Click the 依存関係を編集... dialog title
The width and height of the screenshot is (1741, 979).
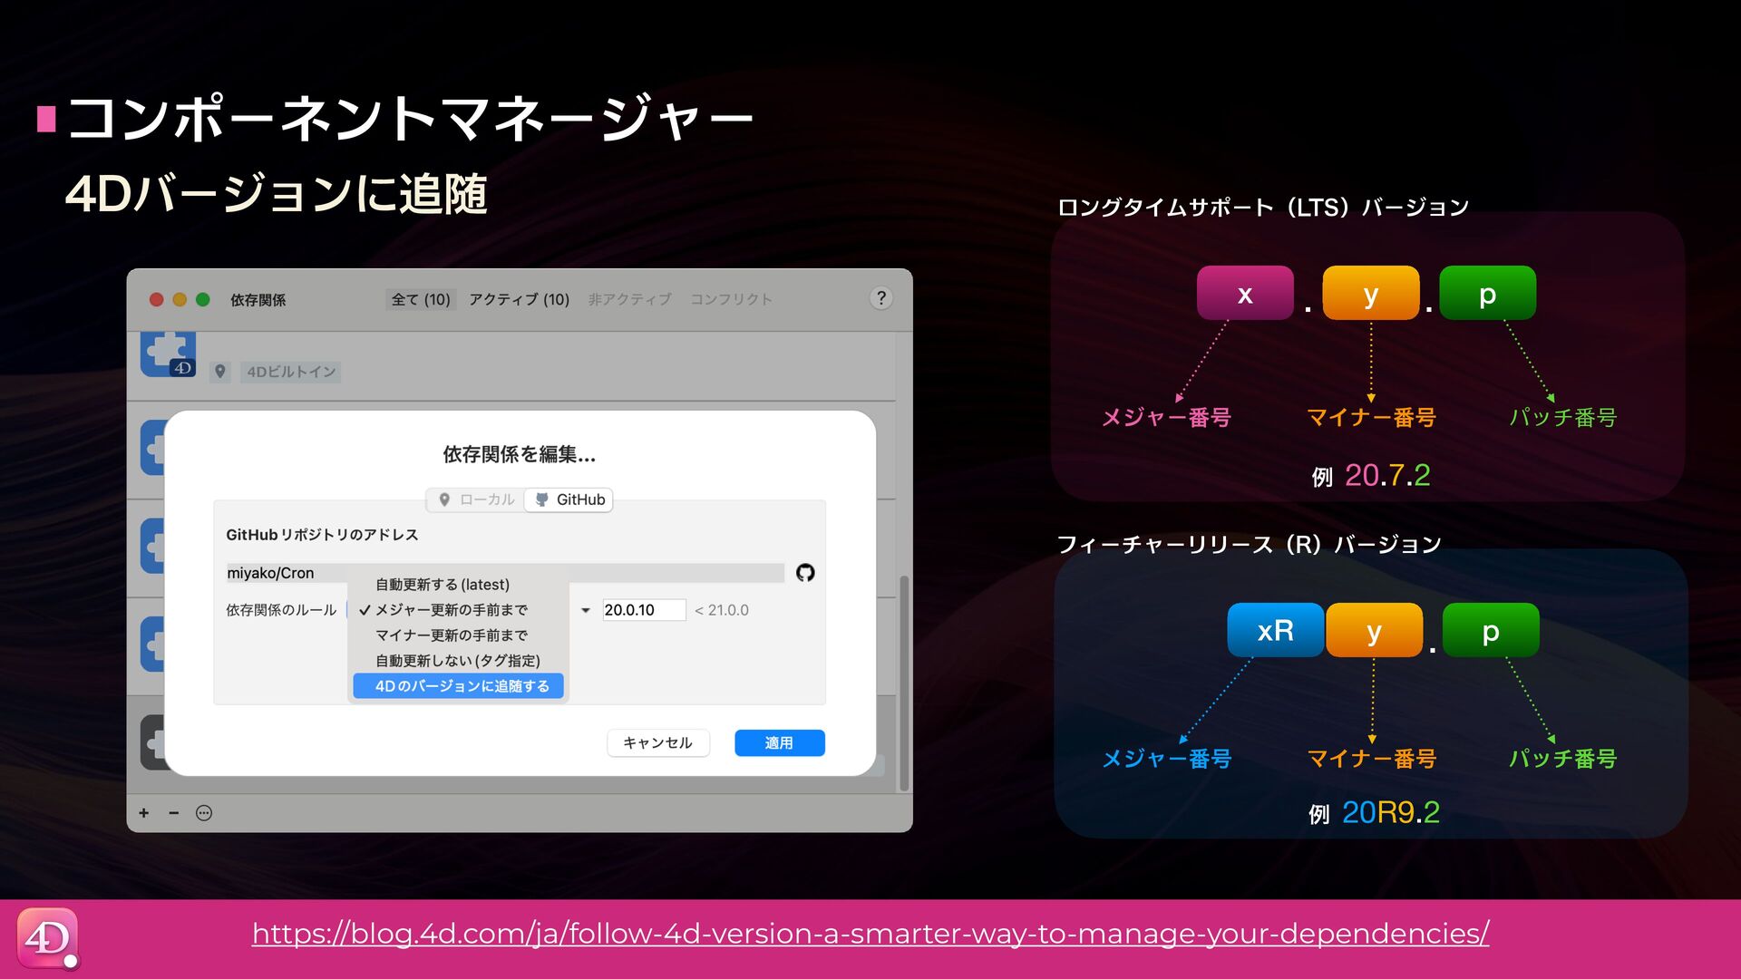coord(519,454)
